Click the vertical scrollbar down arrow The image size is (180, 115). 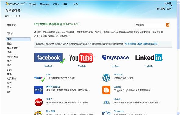click(x=178, y=113)
